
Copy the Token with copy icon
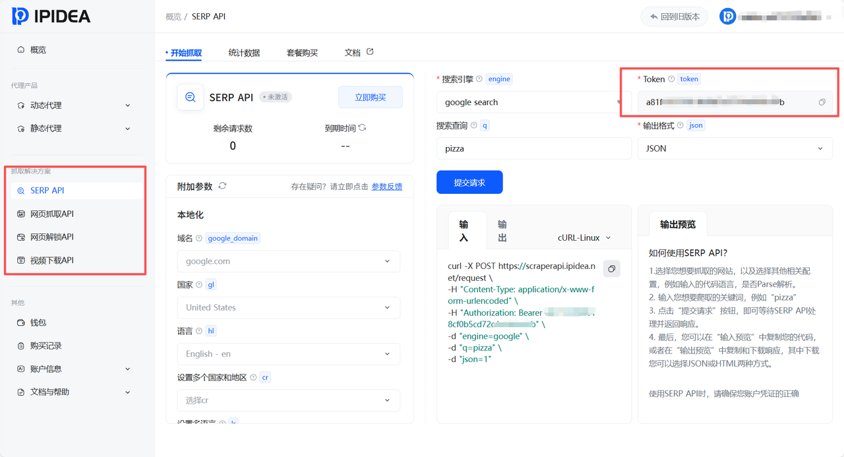[822, 102]
